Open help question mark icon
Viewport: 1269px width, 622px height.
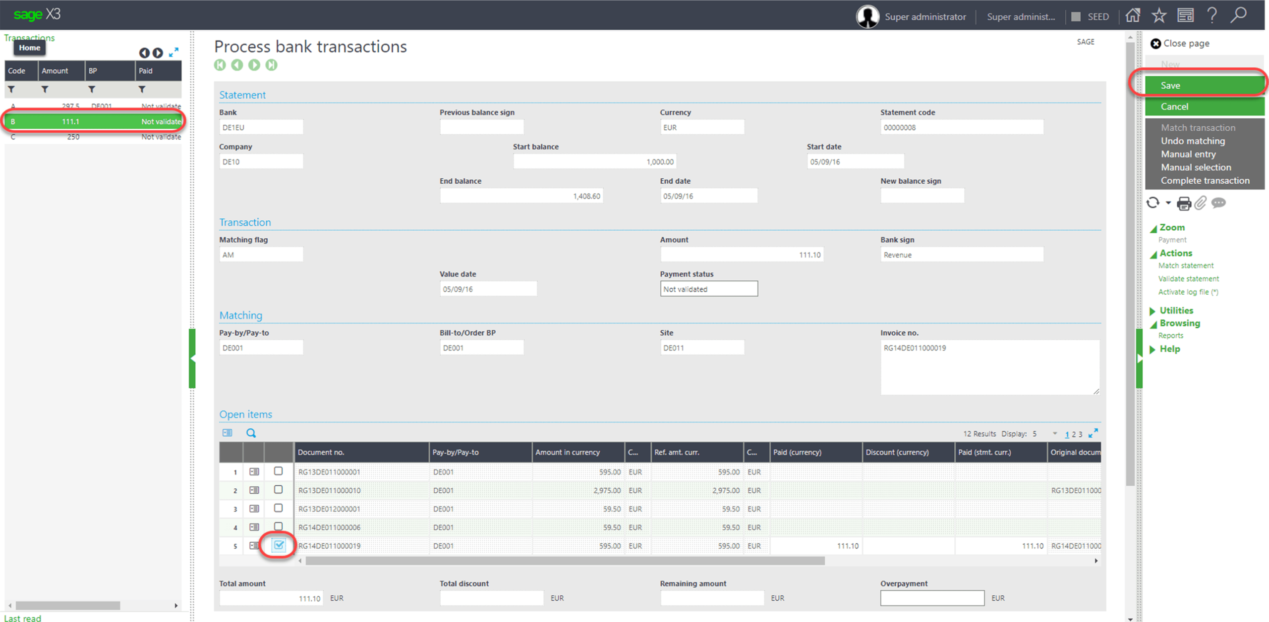(1211, 16)
